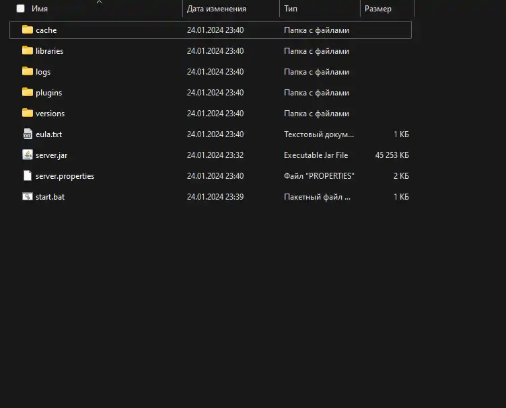Click the eula.txt text file icon

pyautogui.click(x=28, y=134)
